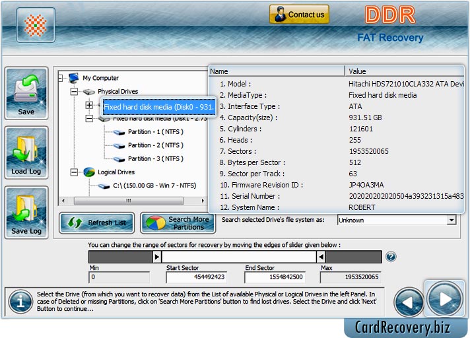470x338 pixels.
Task: Select Partition - 1 (NTFS)
Action: tap(156, 132)
